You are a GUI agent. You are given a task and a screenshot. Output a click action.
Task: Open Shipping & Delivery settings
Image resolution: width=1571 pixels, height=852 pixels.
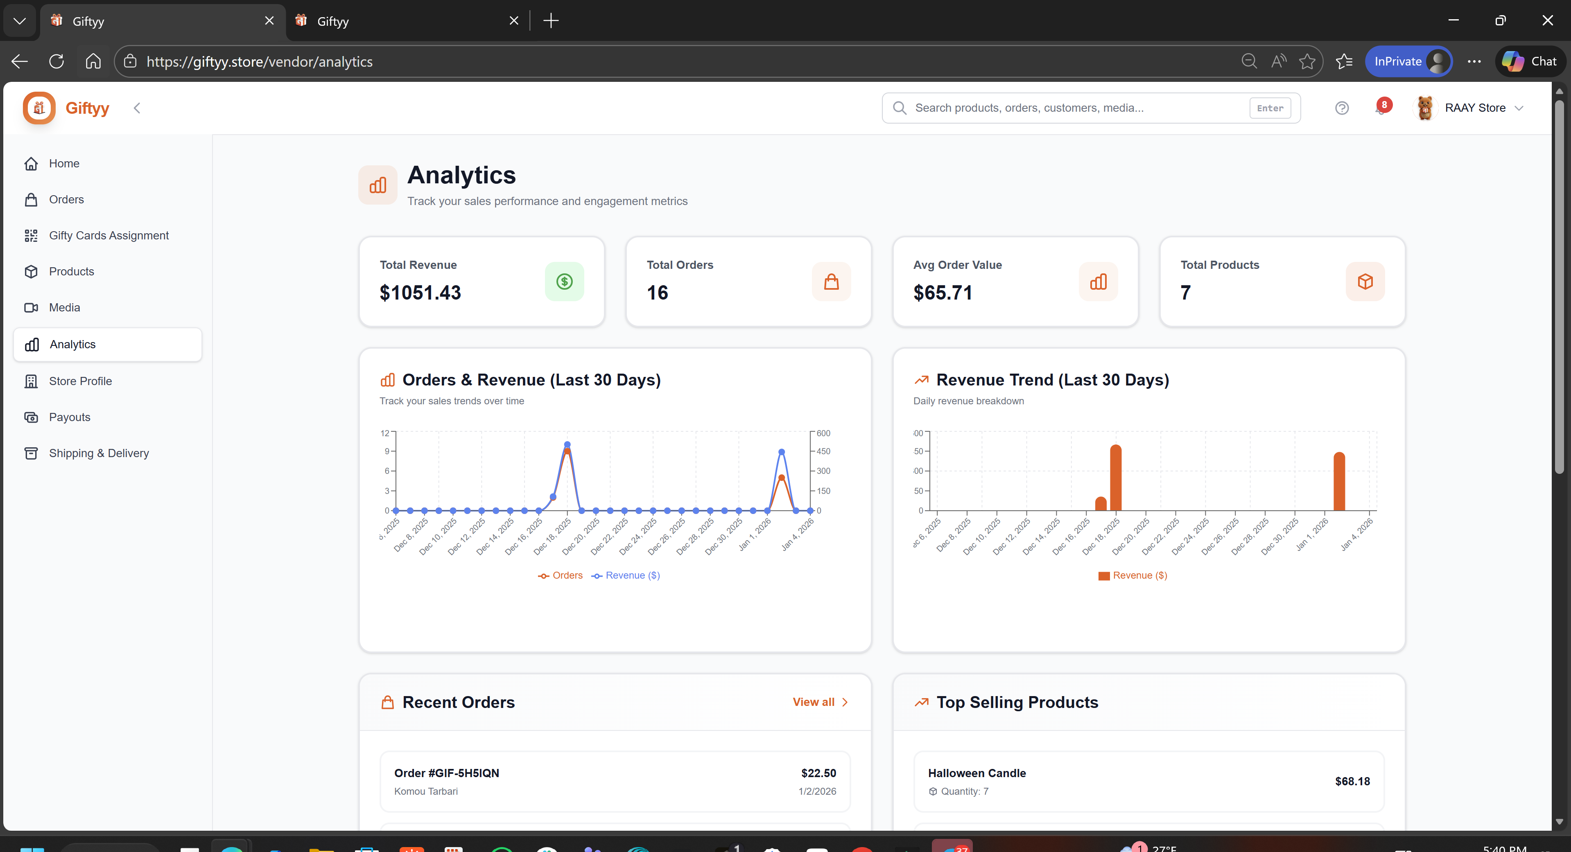click(99, 453)
